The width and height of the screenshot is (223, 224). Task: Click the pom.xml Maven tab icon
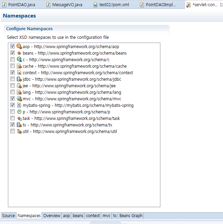click(95, 5)
